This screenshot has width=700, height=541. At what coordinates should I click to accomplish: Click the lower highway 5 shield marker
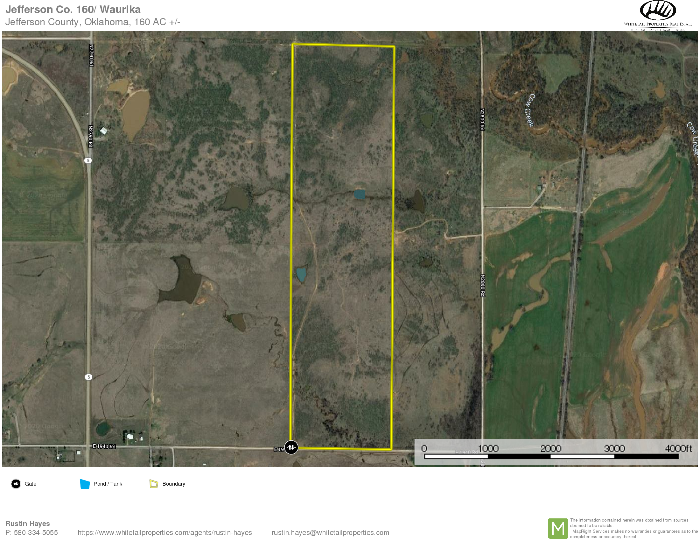coord(88,377)
